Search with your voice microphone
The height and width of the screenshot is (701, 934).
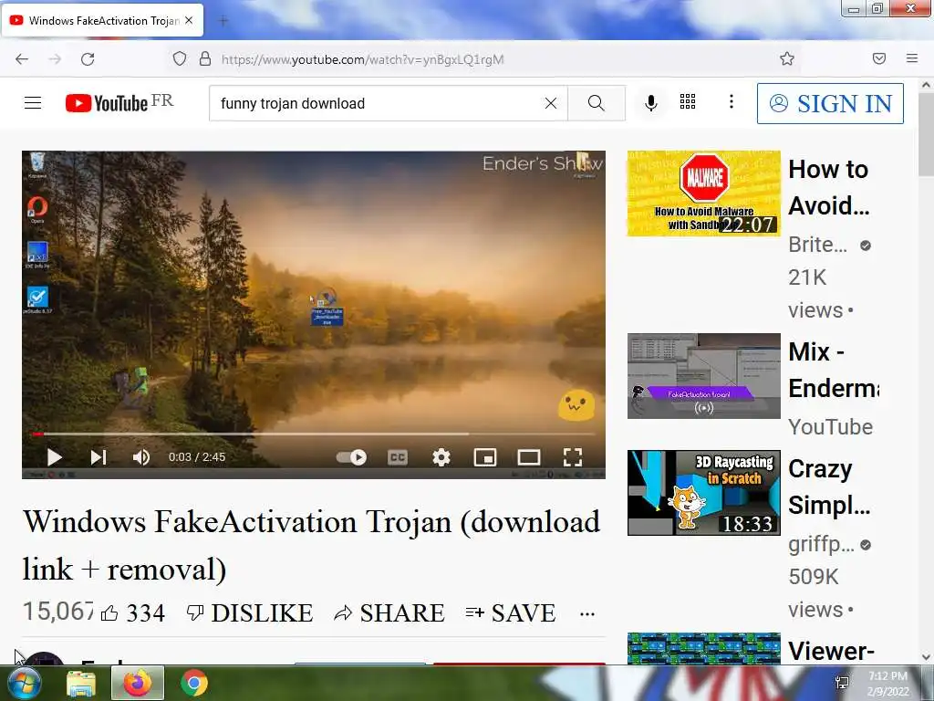pos(651,103)
